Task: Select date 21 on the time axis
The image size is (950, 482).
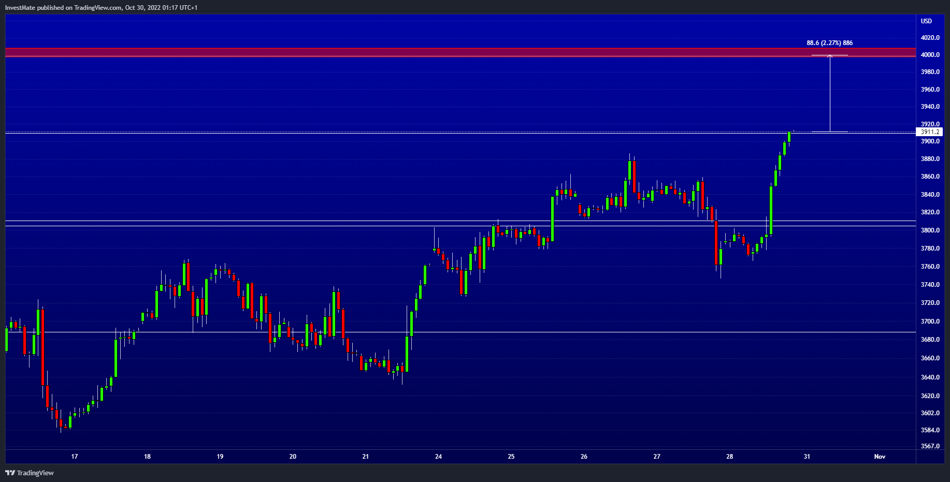Action: pos(366,457)
